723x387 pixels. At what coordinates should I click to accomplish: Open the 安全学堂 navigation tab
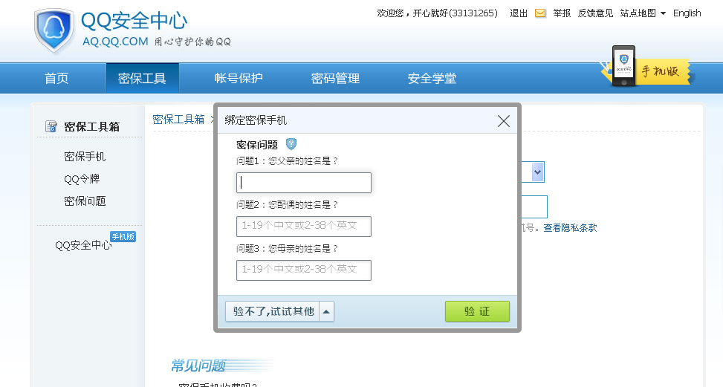[432, 78]
